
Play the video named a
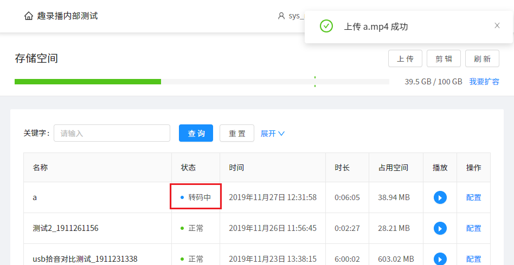pos(440,197)
